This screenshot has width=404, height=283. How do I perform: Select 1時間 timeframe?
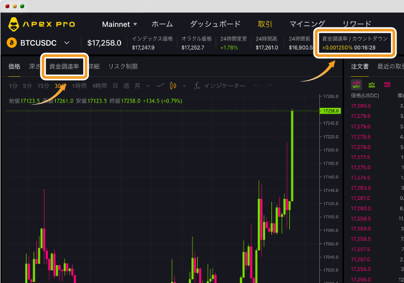[x=79, y=86]
